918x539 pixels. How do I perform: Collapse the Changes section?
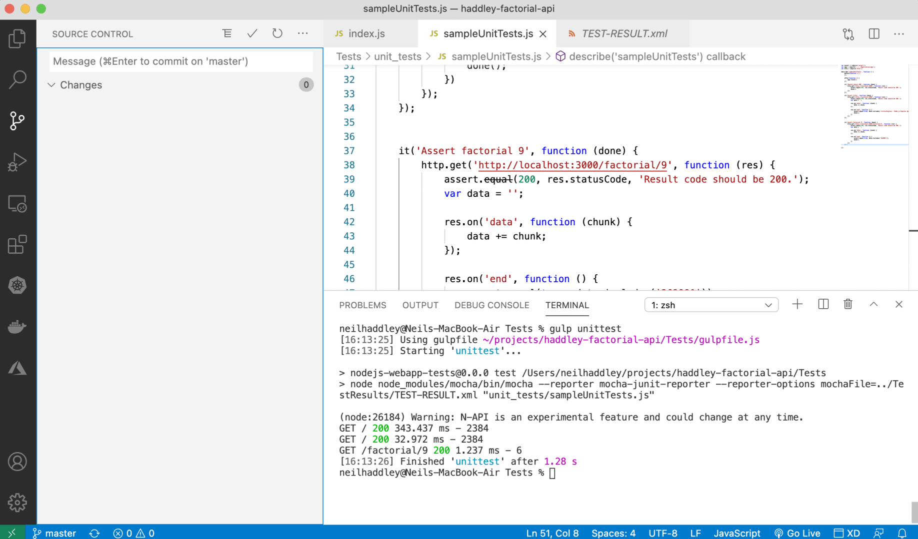tap(51, 85)
